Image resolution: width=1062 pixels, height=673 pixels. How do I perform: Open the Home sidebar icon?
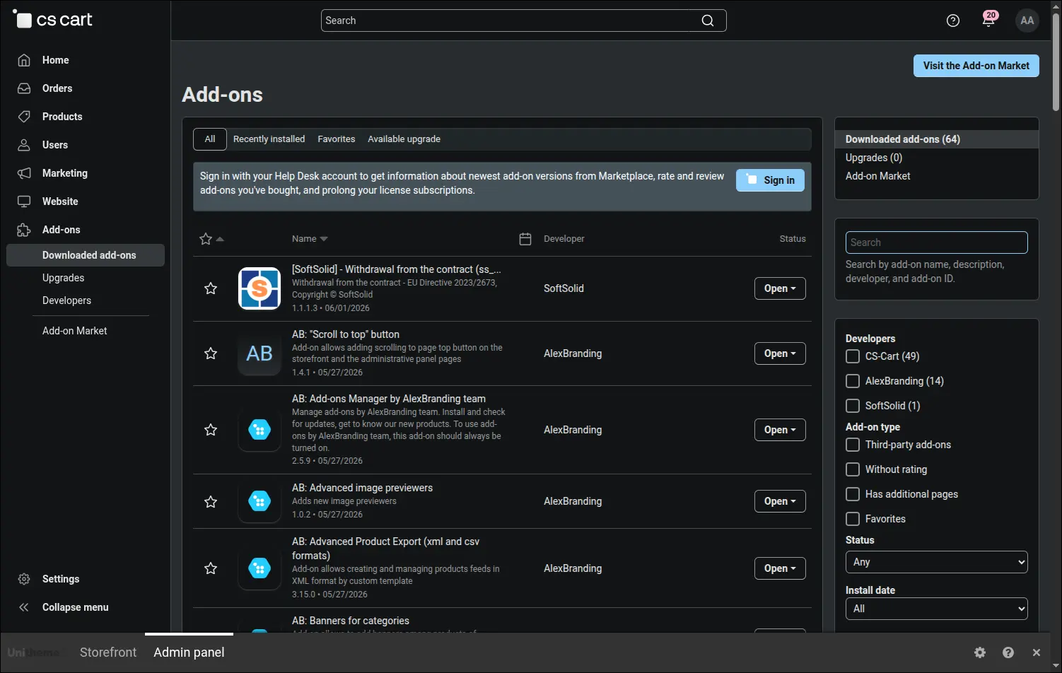click(x=24, y=60)
